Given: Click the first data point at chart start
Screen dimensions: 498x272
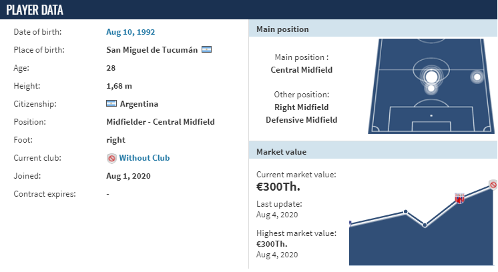Looking at the screenshot, I should pos(350,223).
